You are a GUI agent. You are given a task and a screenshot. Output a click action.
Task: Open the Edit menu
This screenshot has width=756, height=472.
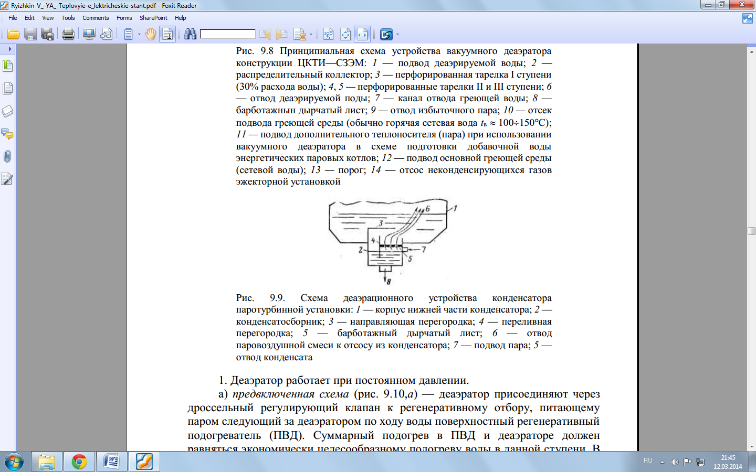tap(29, 18)
